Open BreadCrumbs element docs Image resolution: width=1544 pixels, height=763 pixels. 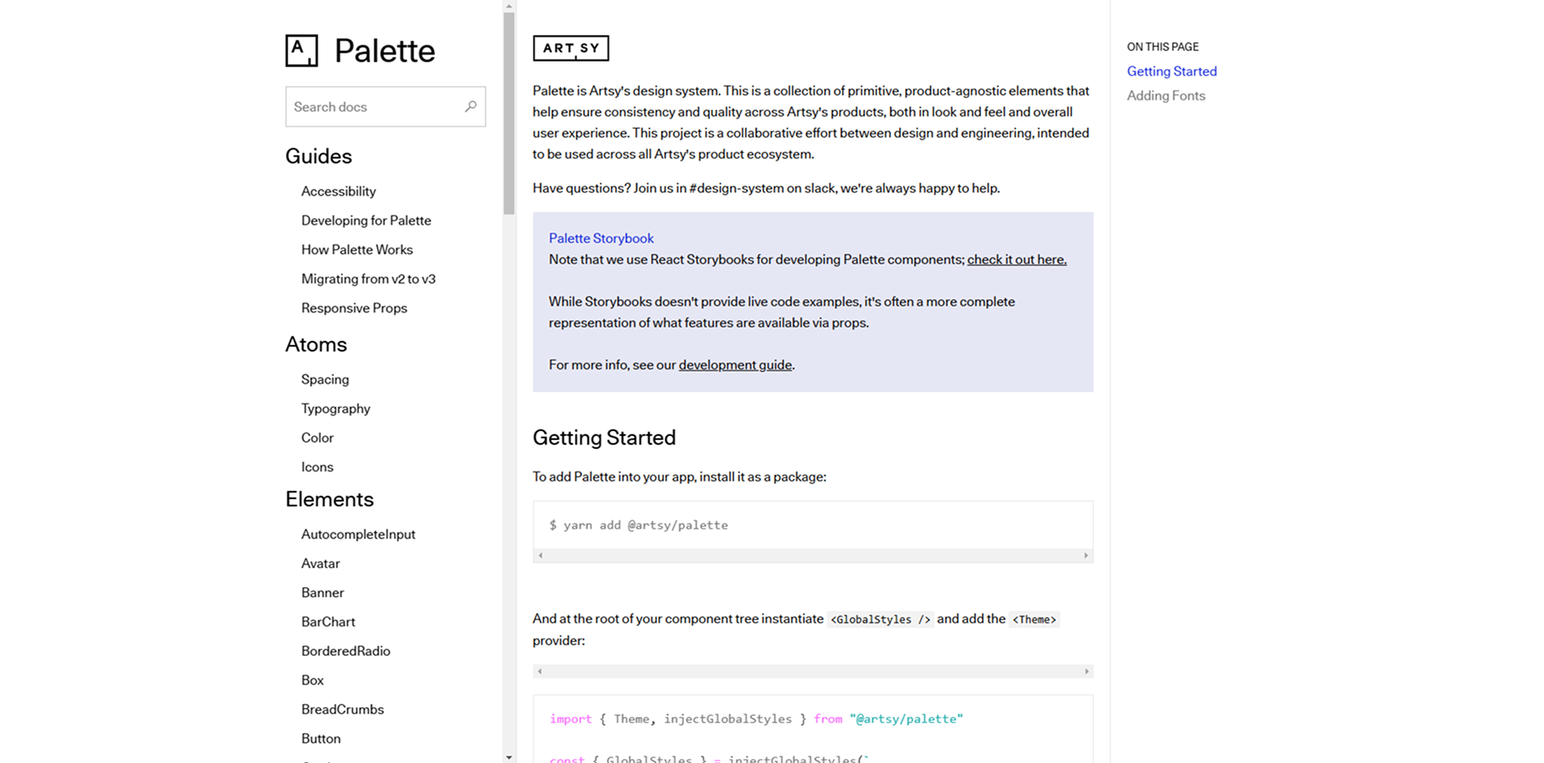(342, 710)
